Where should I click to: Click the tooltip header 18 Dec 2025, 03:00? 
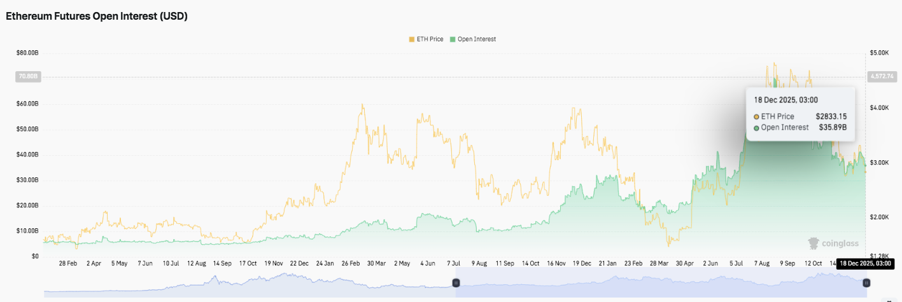point(786,100)
